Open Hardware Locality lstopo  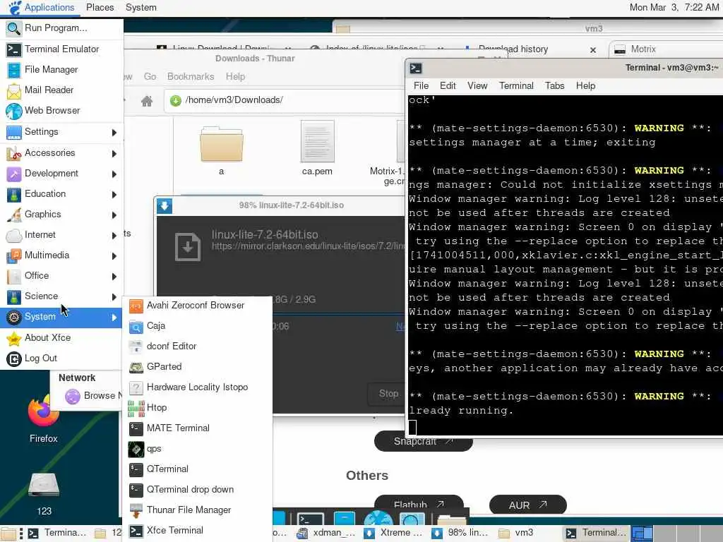click(x=198, y=387)
